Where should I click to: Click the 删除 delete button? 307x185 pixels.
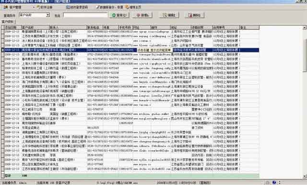point(194,15)
